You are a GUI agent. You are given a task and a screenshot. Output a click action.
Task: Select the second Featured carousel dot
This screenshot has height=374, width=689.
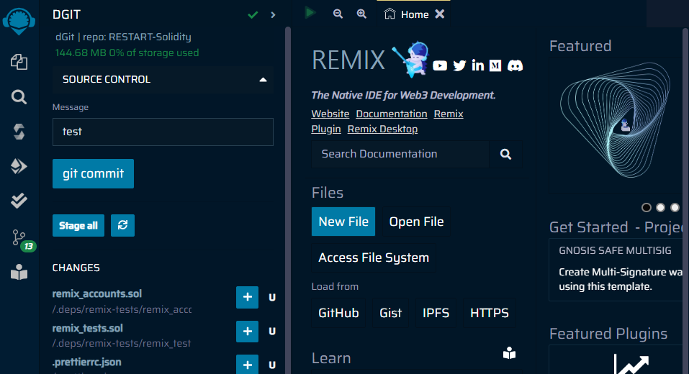point(660,207)
